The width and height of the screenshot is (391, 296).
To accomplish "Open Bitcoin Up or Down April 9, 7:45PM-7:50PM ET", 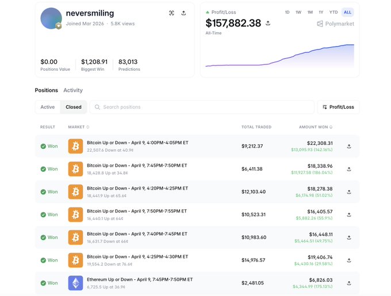I will coord(137,166).
